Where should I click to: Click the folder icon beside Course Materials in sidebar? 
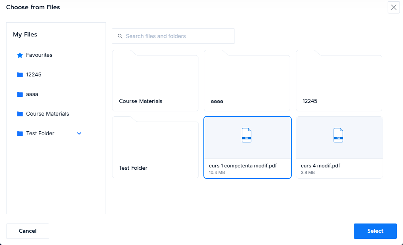coord(20,114)
